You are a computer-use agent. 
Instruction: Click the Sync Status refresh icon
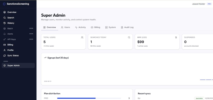tap(5, 56)
